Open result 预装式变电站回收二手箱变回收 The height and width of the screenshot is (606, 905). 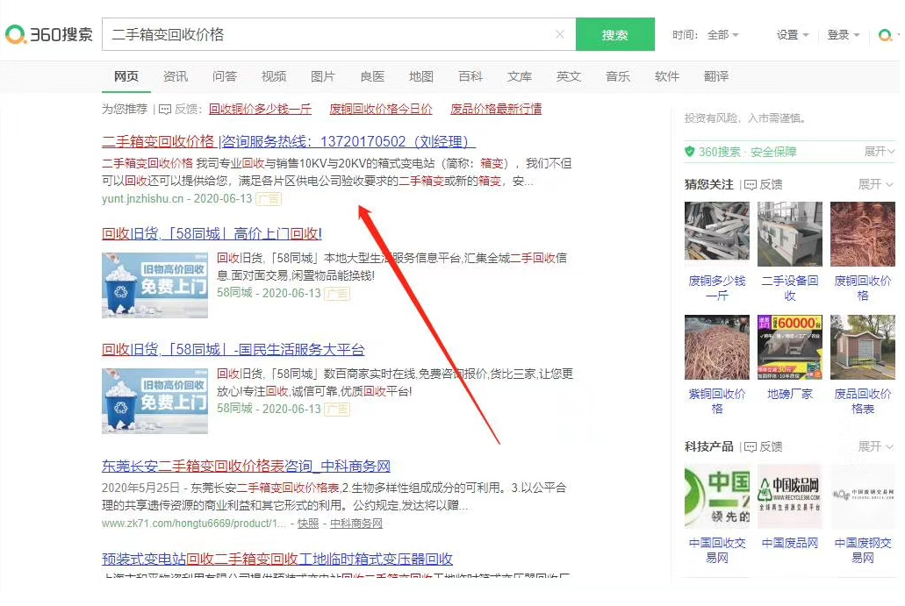(277, 559)
